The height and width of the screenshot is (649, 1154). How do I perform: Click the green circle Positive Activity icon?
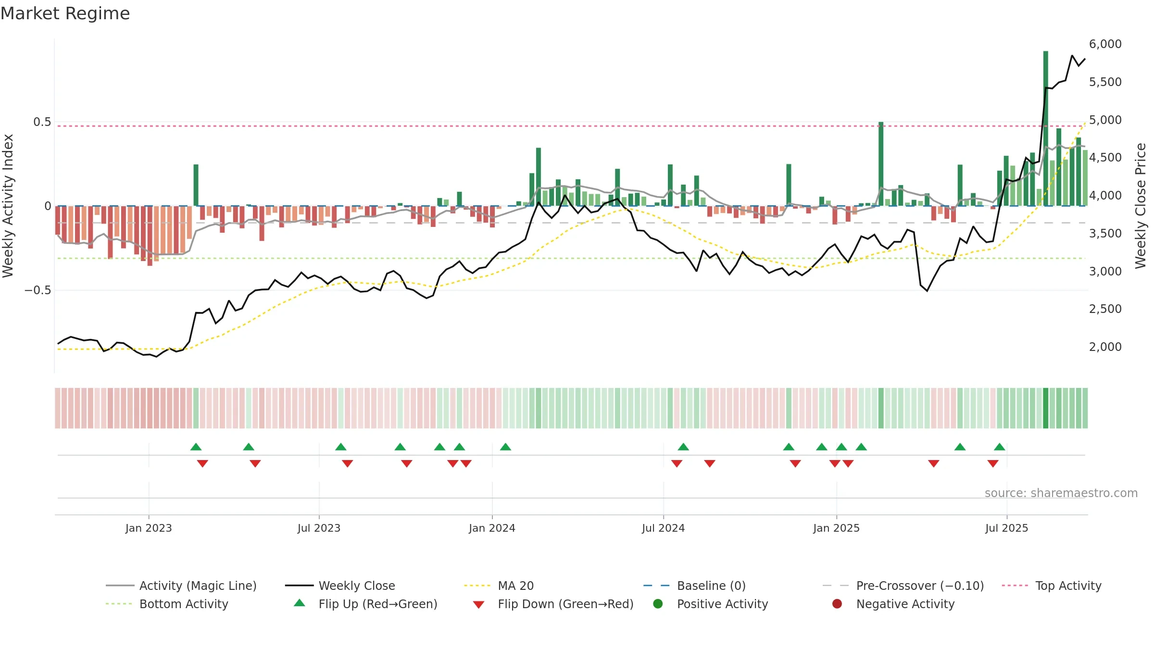click(x=658, y=604)
